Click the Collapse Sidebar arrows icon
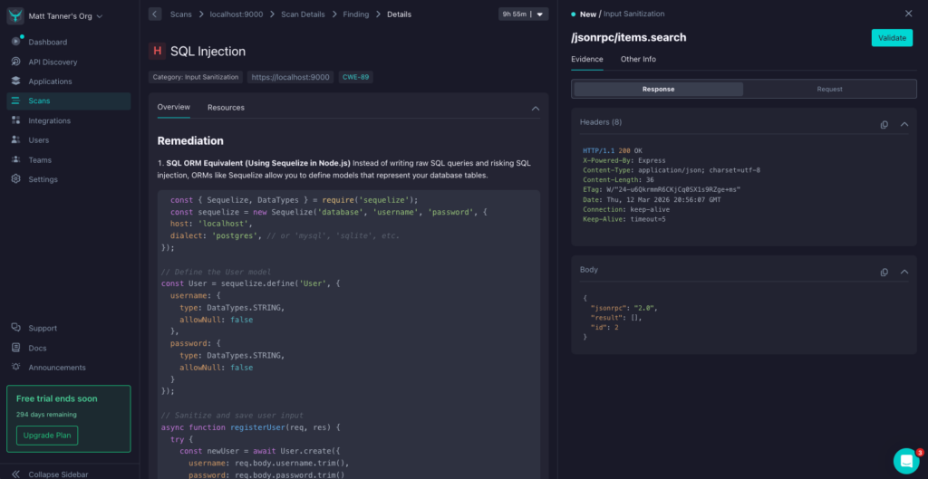 16,474
